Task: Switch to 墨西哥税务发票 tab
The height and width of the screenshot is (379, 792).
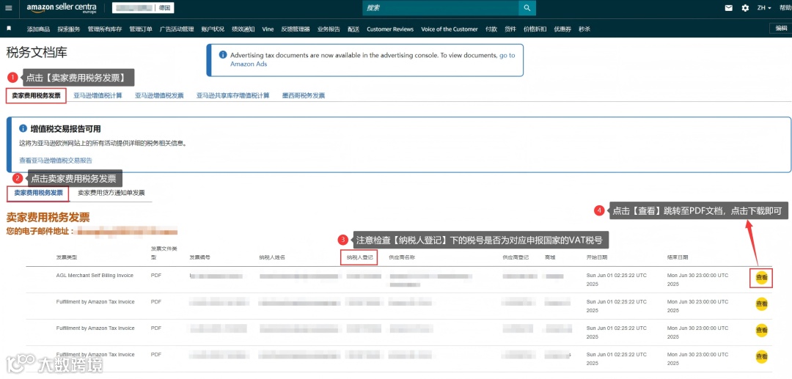Action: pyautogui.click(x=304, y=95)
